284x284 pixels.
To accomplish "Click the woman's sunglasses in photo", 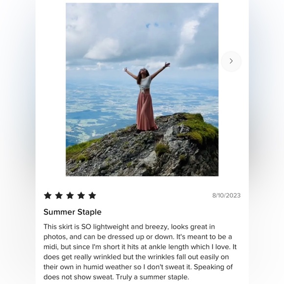I will pyautogui.click(x=142, y=70).
